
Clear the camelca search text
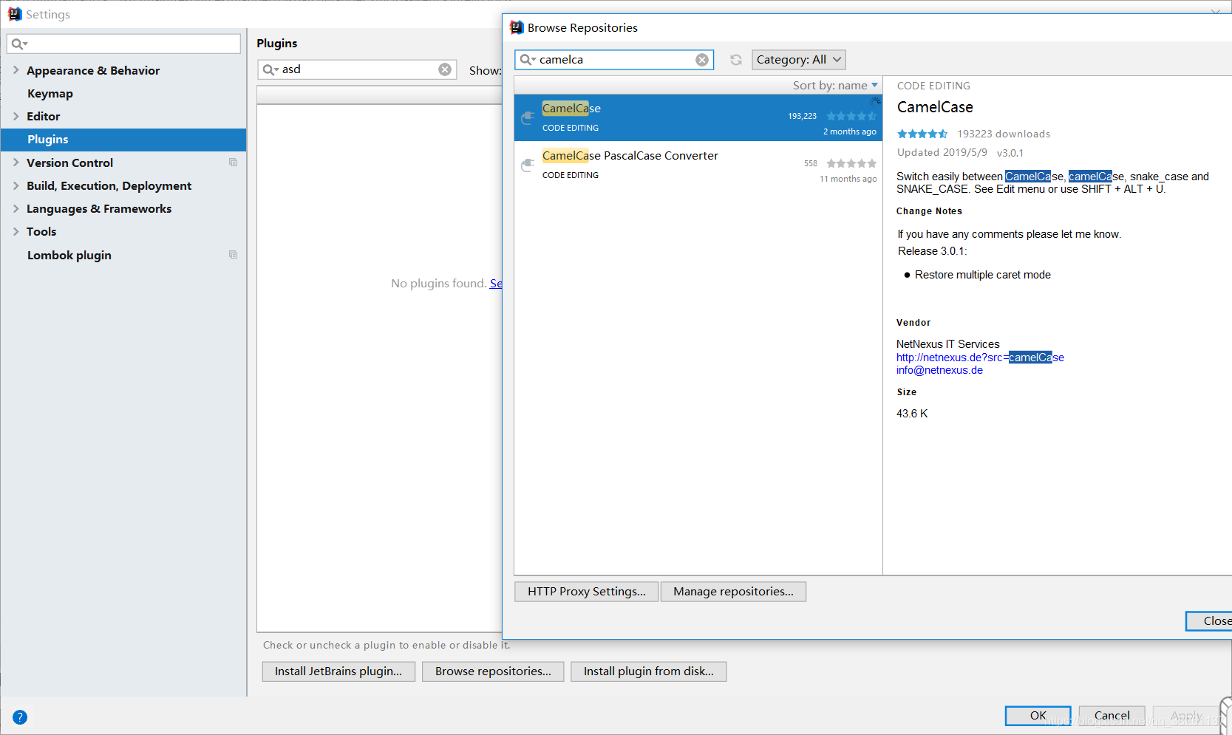tap(702, 60)
